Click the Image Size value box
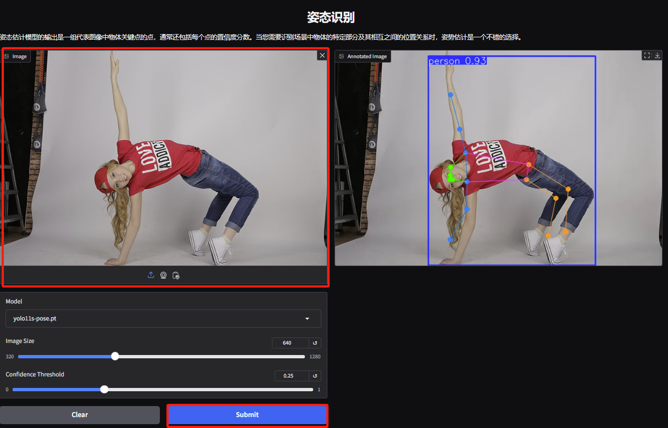 tap(290, 343)
